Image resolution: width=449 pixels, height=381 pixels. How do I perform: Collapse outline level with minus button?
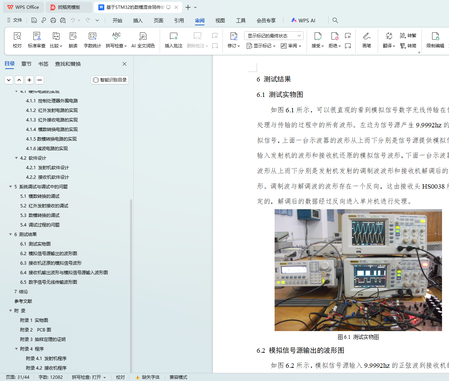pos(40,80)
